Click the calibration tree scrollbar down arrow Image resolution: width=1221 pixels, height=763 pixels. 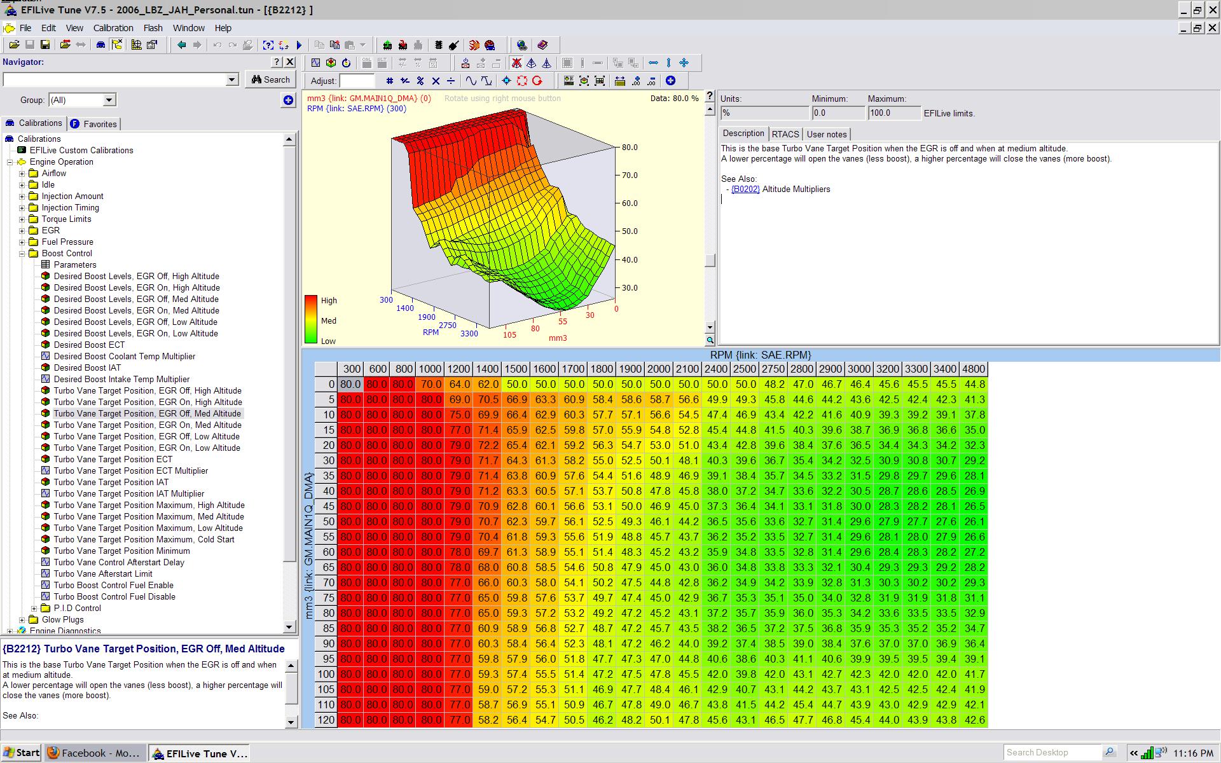click(x=289, y=627)
